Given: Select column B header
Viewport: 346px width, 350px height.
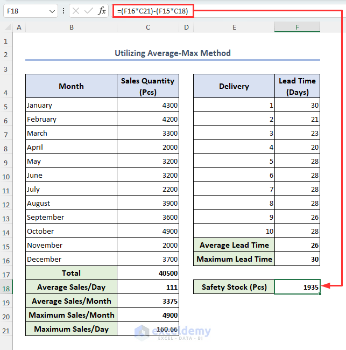Looking at the screenshot, I should click(71, 27).
